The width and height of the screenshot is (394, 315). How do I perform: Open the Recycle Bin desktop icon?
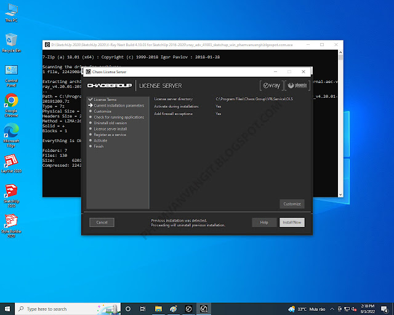point(11,42)
